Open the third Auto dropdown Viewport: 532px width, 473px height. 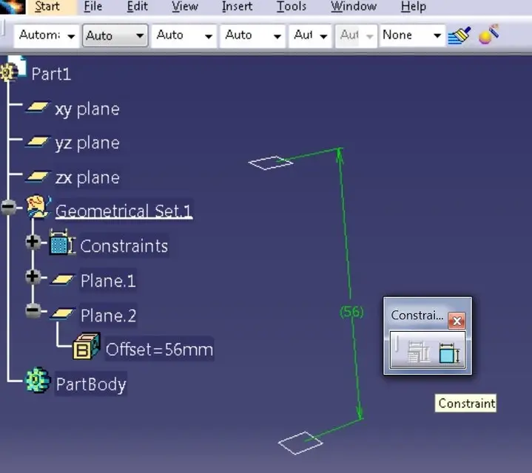coord(184,35)
